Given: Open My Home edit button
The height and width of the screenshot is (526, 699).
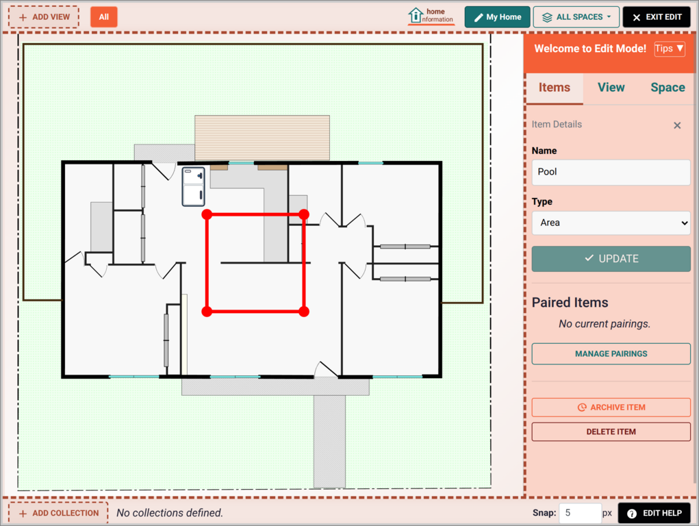Looking at the screenshot, I should tap(497, 17).
